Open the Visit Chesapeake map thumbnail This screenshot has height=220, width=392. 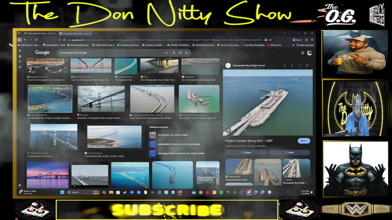[x=114, y=137]
